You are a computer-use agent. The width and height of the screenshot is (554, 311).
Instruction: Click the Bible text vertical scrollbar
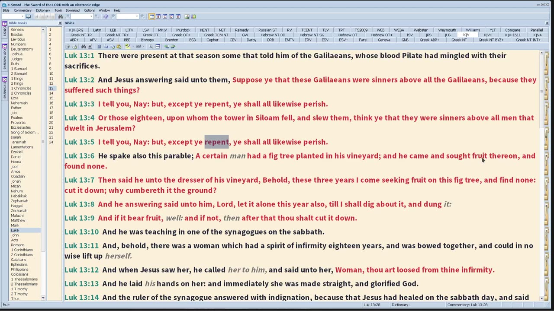541,175
